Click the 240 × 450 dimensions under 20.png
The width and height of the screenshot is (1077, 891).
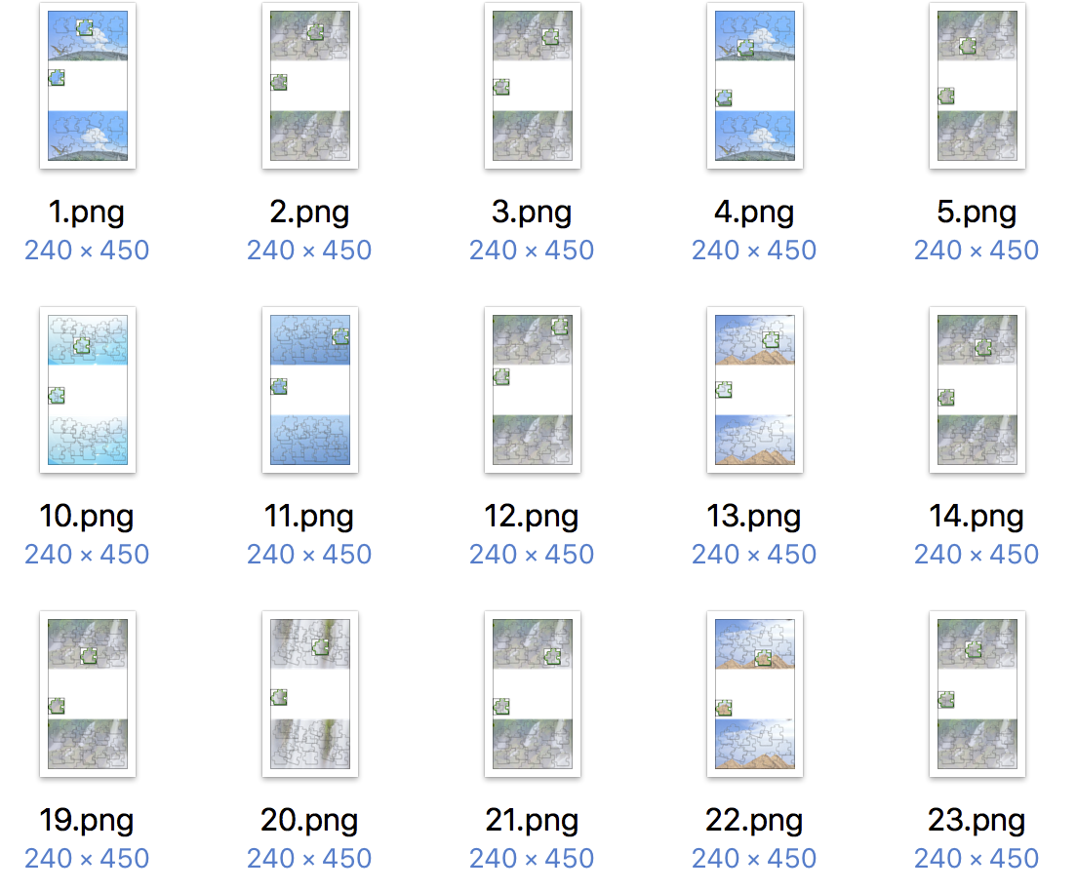pyautogui.click(x=309, y=859)
